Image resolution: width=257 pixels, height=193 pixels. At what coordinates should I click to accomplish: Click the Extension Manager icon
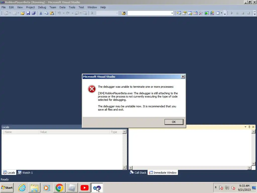[212, 13]
